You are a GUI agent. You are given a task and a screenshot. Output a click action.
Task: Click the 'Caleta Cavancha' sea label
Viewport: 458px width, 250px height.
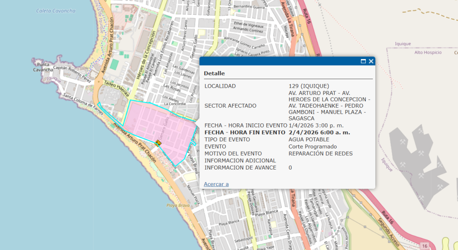click(x=57, y=11)
